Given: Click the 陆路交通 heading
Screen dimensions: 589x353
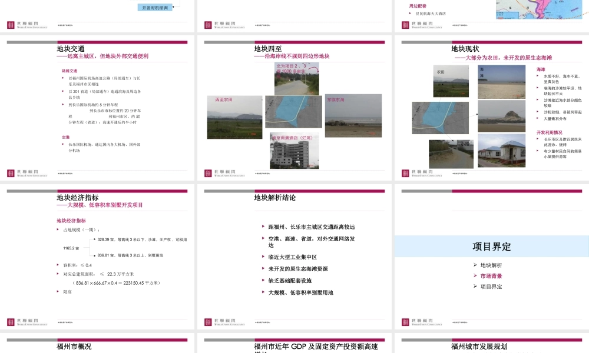Looking at the screenshot, I should (70, 71).
